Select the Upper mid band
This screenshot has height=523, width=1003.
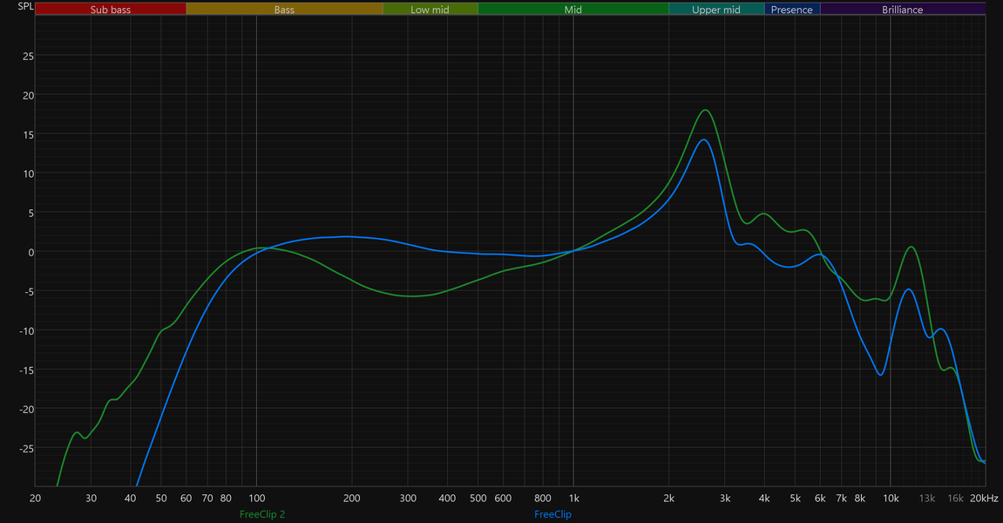[716, 9]
